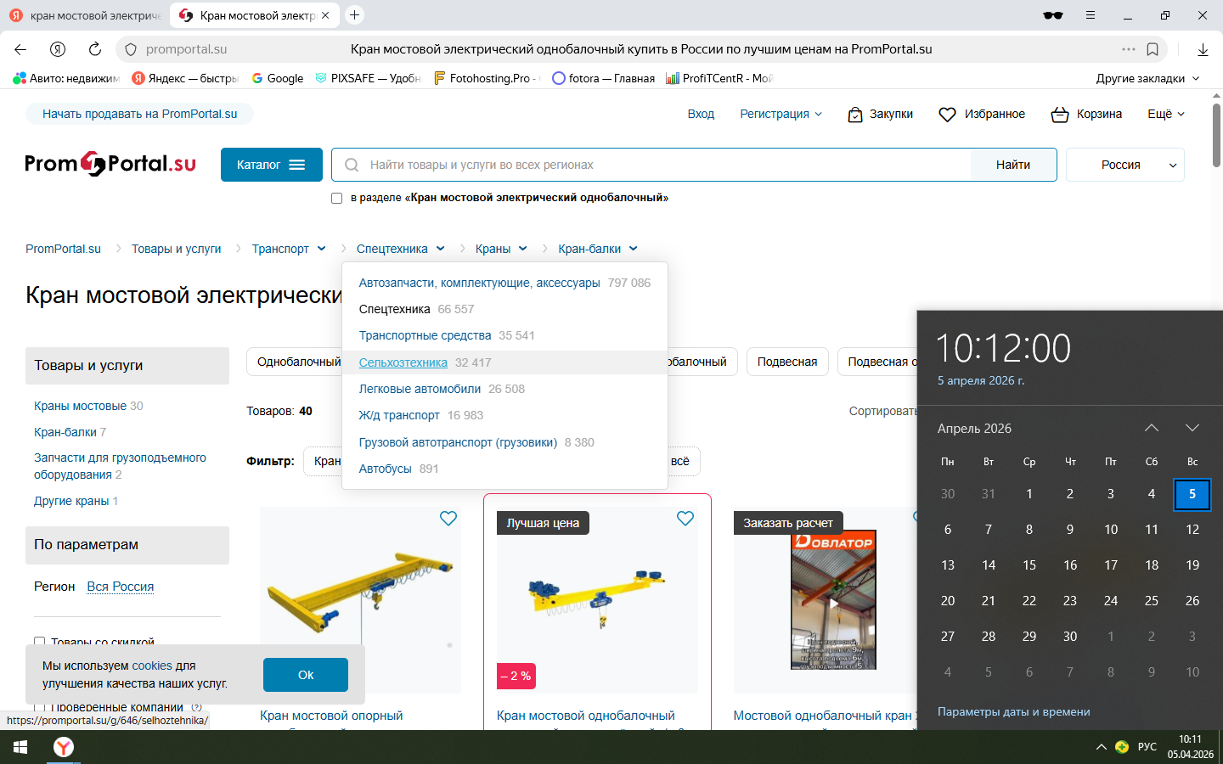Open the Windows Start menu
Screen dimensions: 1223x764
(20, 747)
